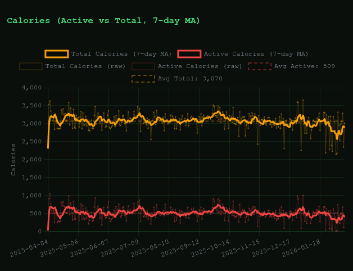Click the red Active Calories (7-day MA) legend swatch
This screenshot has width=353, height=271.
pos(189,54)
